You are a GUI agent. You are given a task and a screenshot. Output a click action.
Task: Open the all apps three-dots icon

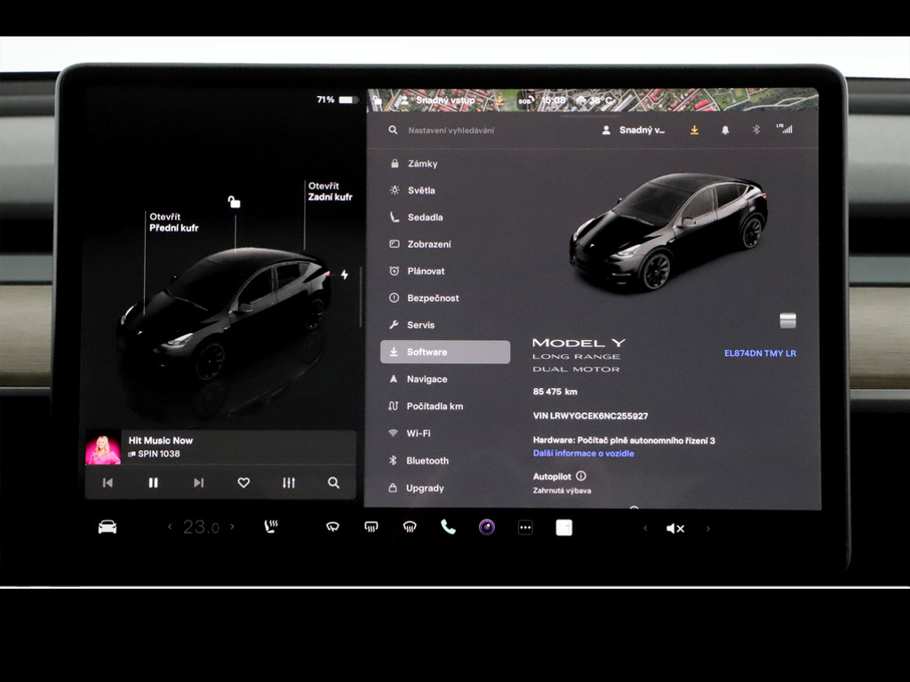click(x=525, y=527)
